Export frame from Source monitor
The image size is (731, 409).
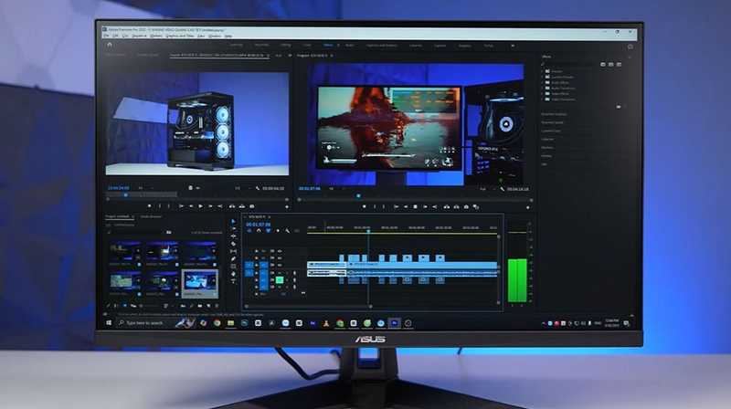click(252, 206)
